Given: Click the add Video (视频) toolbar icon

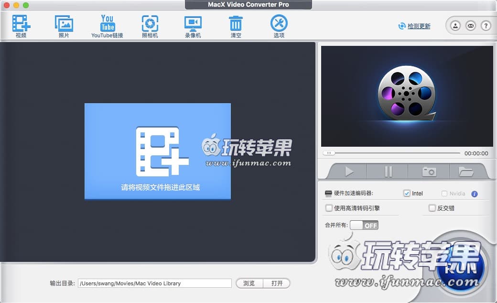Looking at the screenshot, I should pyautogui.click(x=21, y=26).
